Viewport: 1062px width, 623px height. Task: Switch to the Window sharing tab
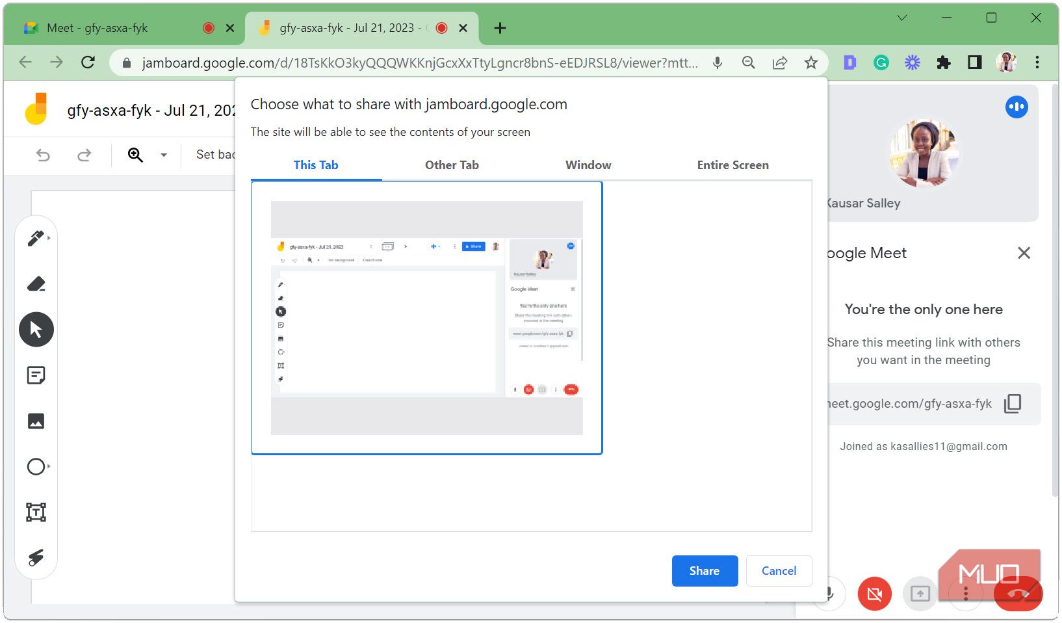pos(588,165)
